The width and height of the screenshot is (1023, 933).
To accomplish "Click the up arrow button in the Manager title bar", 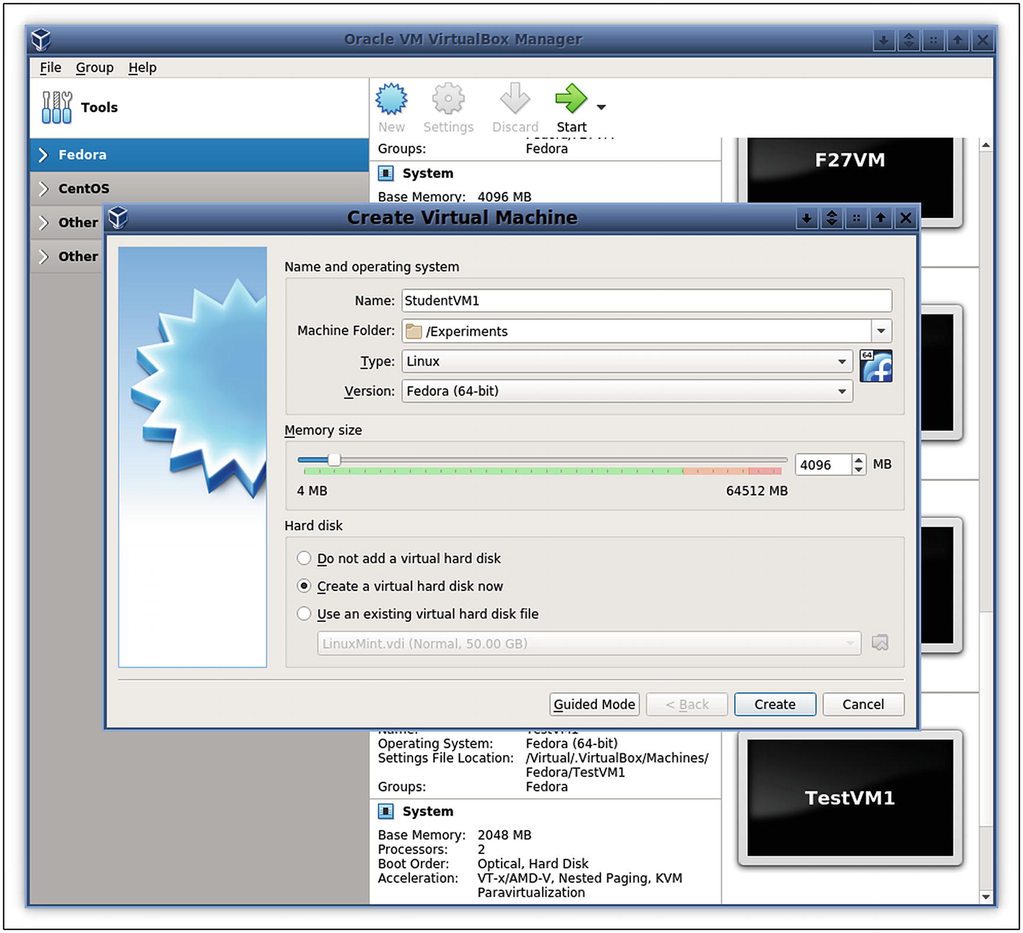I will 958,40.
